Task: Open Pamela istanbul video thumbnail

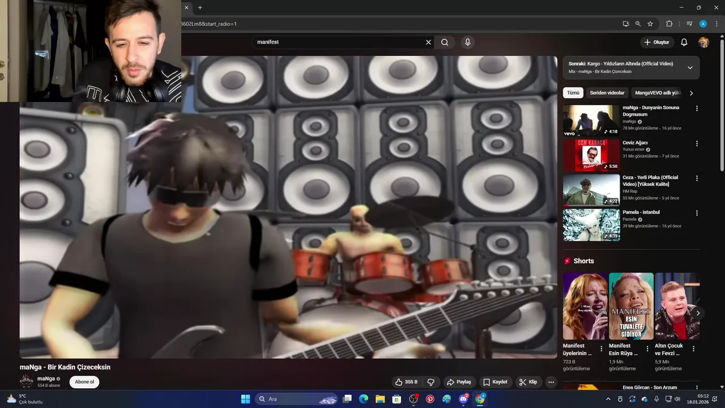Action: [591, 225]
